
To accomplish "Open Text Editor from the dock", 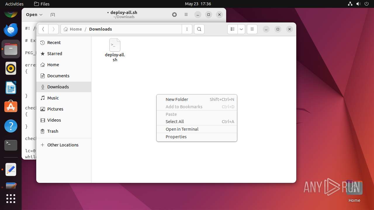I will (x=11, y=169).
